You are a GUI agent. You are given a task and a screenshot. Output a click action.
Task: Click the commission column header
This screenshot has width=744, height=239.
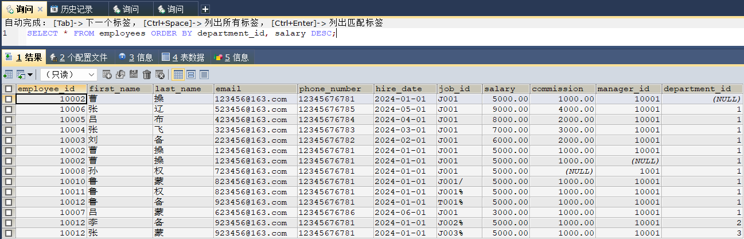(563, 89)
